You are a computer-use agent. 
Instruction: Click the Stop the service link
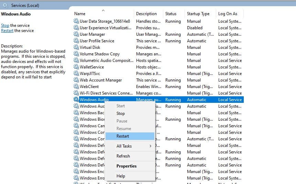(x=5, y=25)
